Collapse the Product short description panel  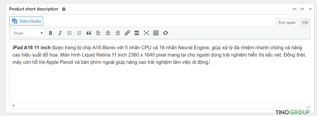tap(310, 9)
